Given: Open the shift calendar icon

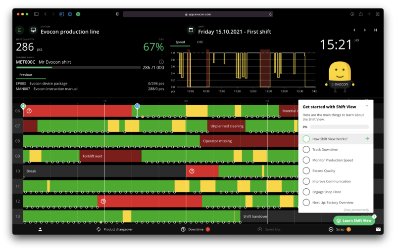Looking at the screenshot, I should (x=191, y=30).
